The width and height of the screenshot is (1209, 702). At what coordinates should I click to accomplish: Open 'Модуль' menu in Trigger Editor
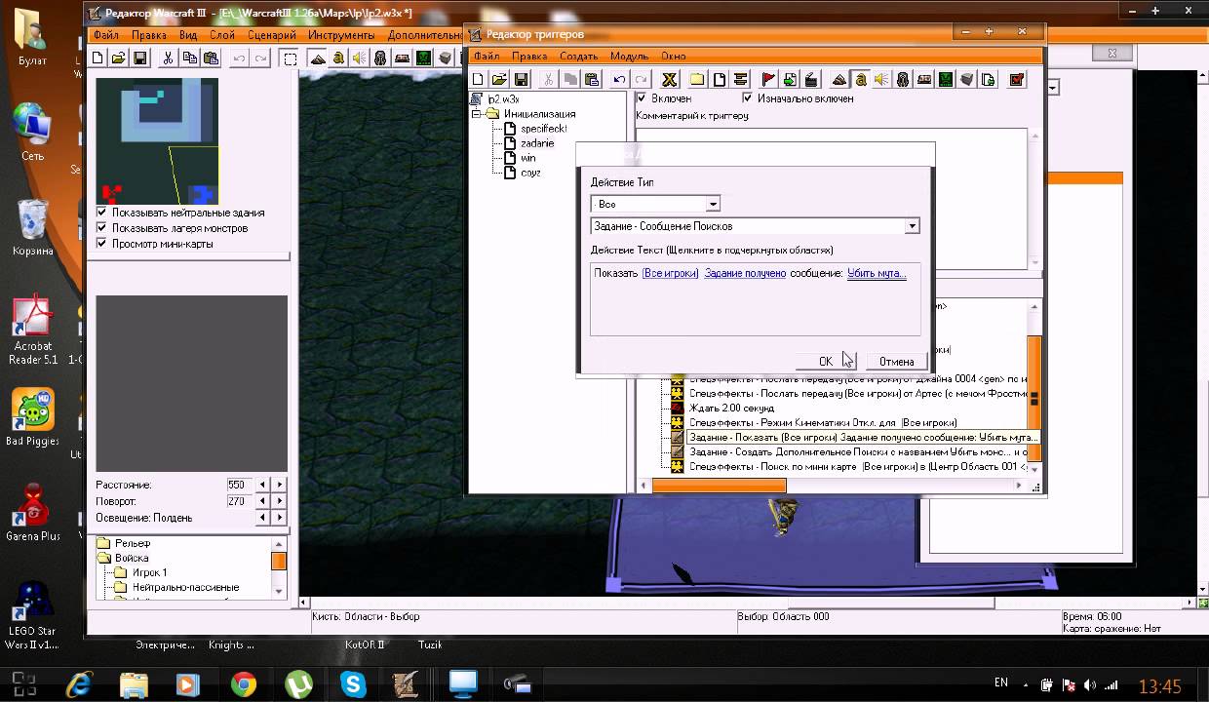tap(629, 57)
